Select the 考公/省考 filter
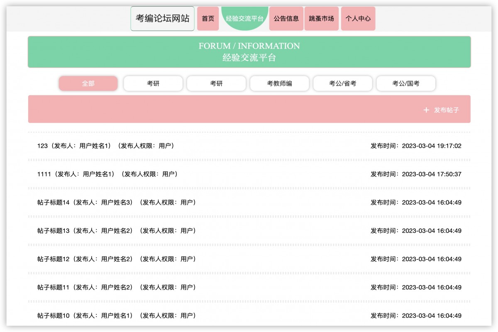Viewport: 498px width, 332px height. pos(342,83)
